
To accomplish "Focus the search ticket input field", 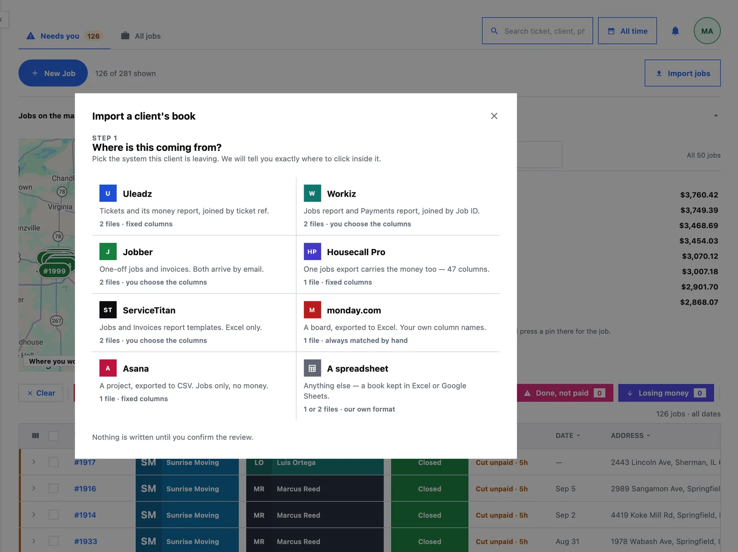I will [537, 31].
